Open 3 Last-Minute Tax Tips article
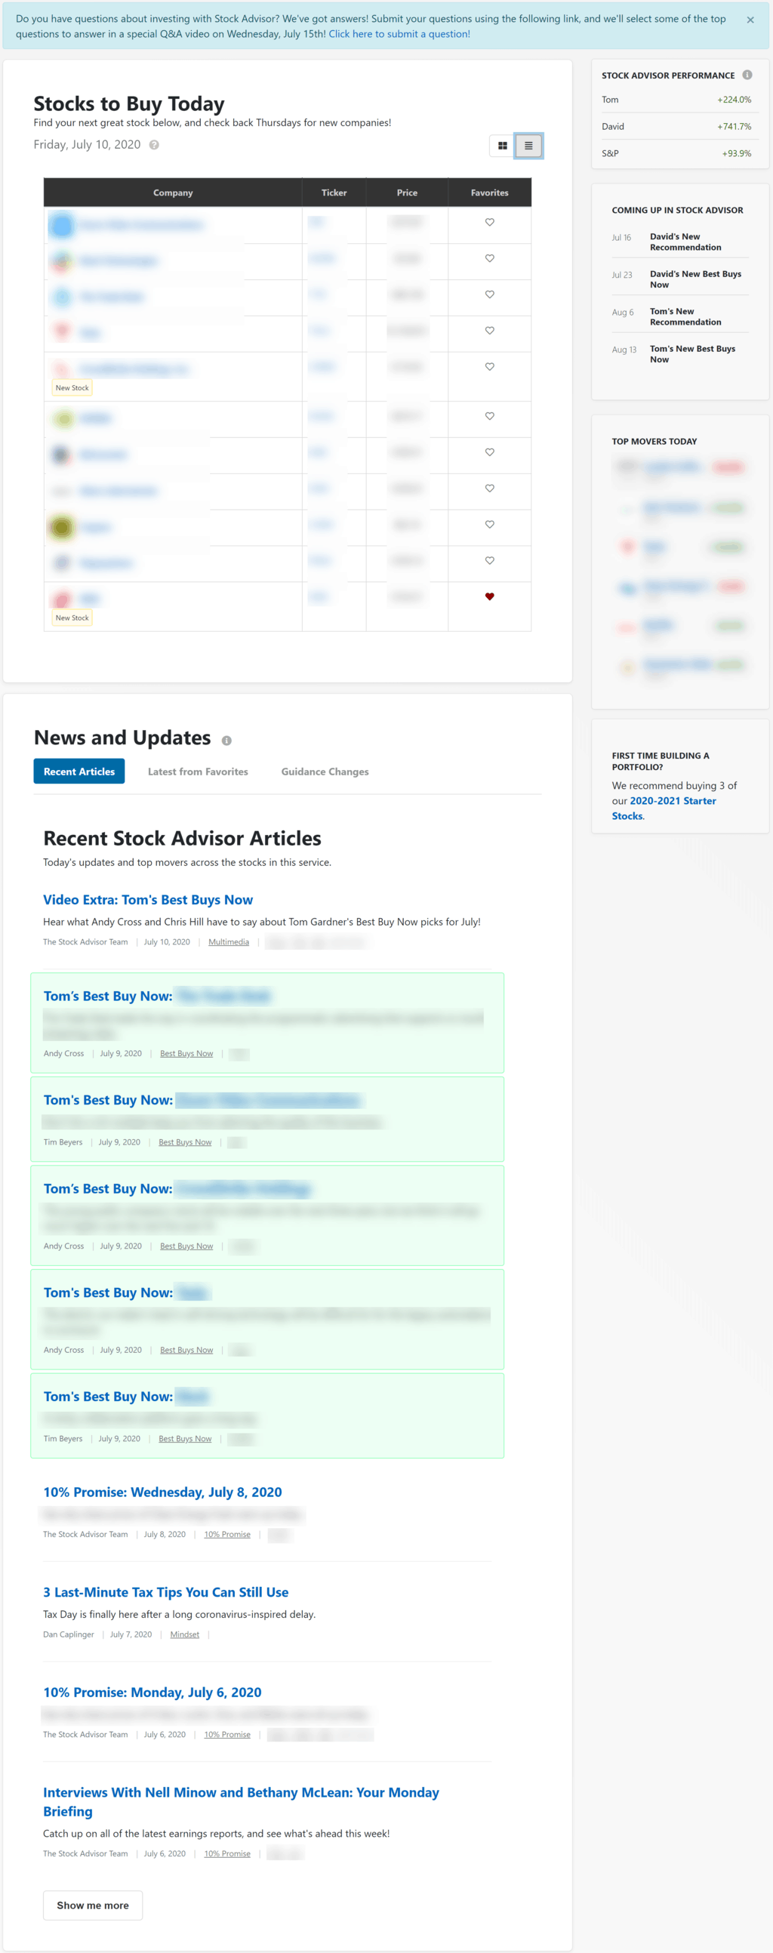Viewport: 773px width, 1953px height. (x=165, y=1591)
